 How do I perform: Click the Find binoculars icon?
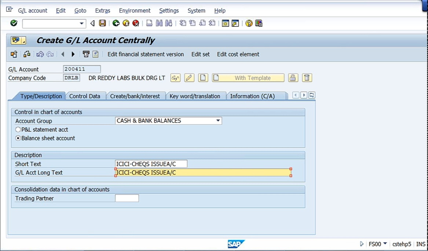pos(159,23)
